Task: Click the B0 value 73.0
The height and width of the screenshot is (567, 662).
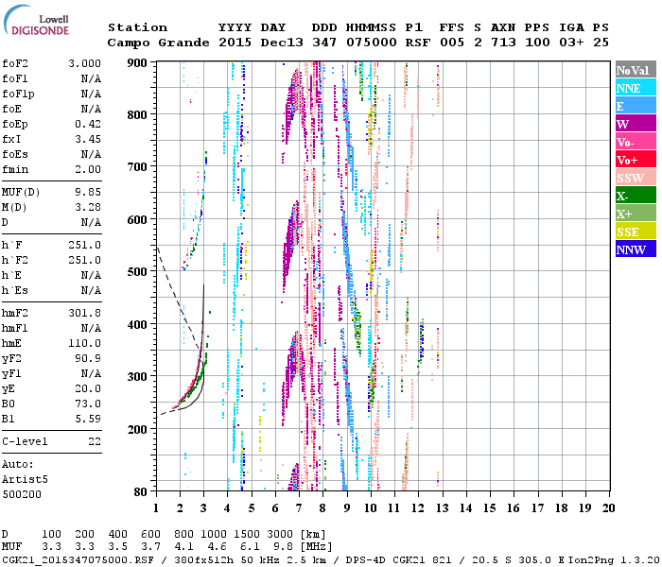Action: point(88,404)
